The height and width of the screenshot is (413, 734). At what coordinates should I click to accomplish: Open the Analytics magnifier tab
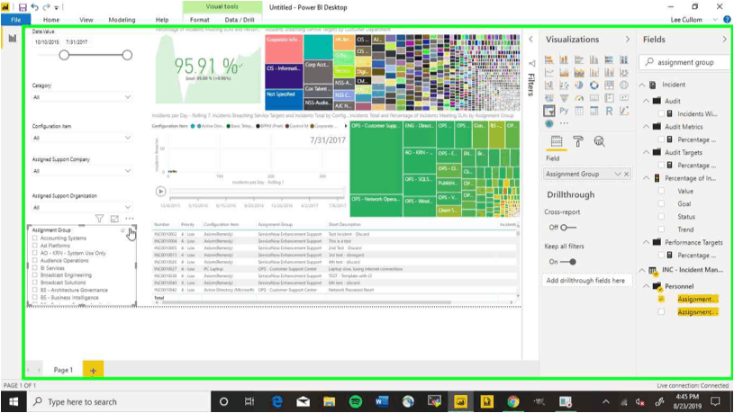tap(599, 141)
